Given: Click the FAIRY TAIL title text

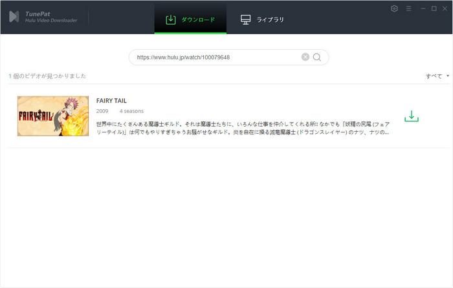Looking at the screenshot, I should point(111,101).
